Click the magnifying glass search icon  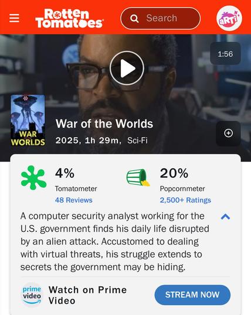(x=134, y=19)
